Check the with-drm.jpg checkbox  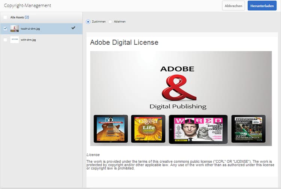[x=5, y=40]
